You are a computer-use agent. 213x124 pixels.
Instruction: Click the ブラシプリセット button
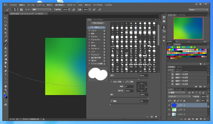[98, 23]
